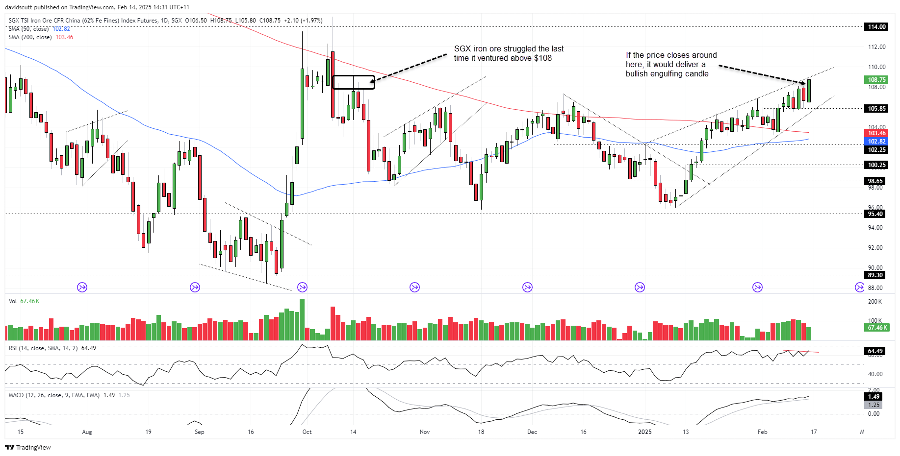This screenshot has width=900, height=456.
Task: Click the 1.49 MACD value label
Action: [873, 397]
